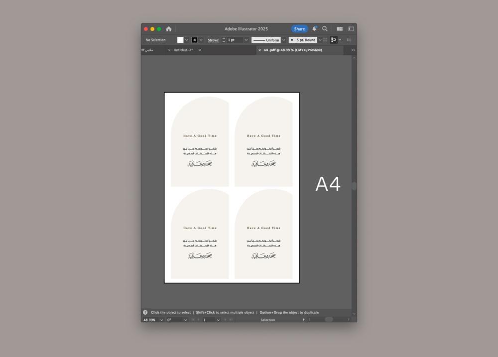Image resolution: width=498 pixels, height=357 pixels.
Task: Click the help question mark icon
Action: coord(145,313)
